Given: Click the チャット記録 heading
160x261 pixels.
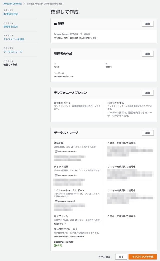Looking at the screenshot, I should (x=61, y=167).
